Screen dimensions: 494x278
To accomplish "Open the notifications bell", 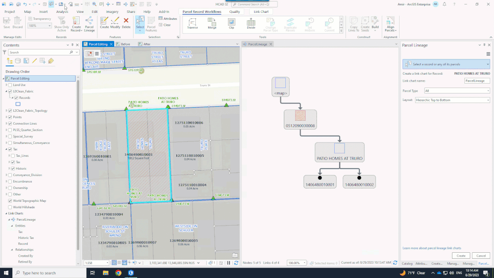I will tap(444, 4).
